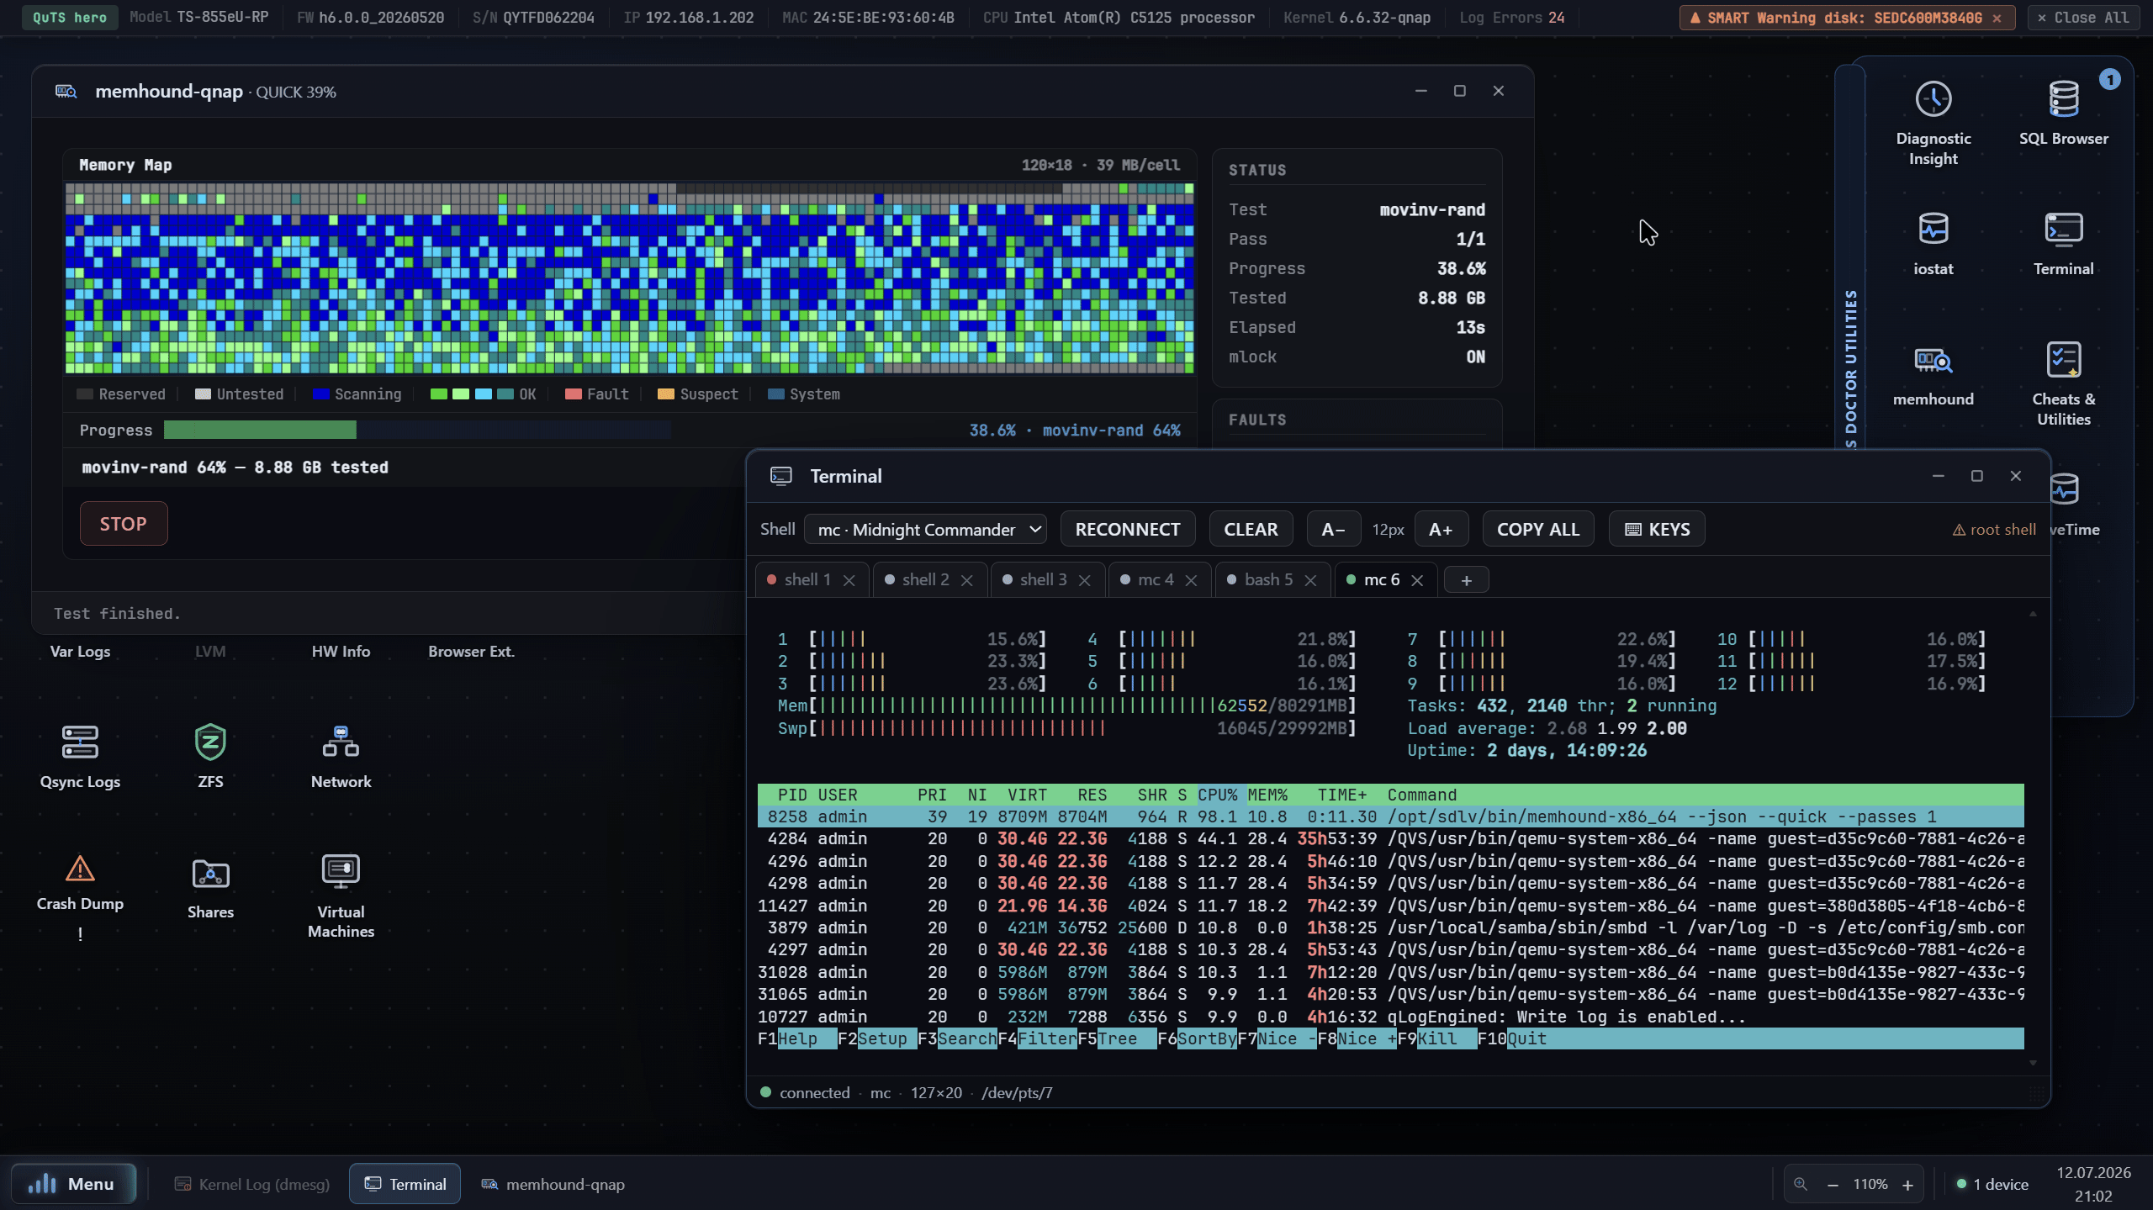Open the Var Logs desktop shortcut
Viewport: 2153px width, 1210px height.
pos(80,651)
